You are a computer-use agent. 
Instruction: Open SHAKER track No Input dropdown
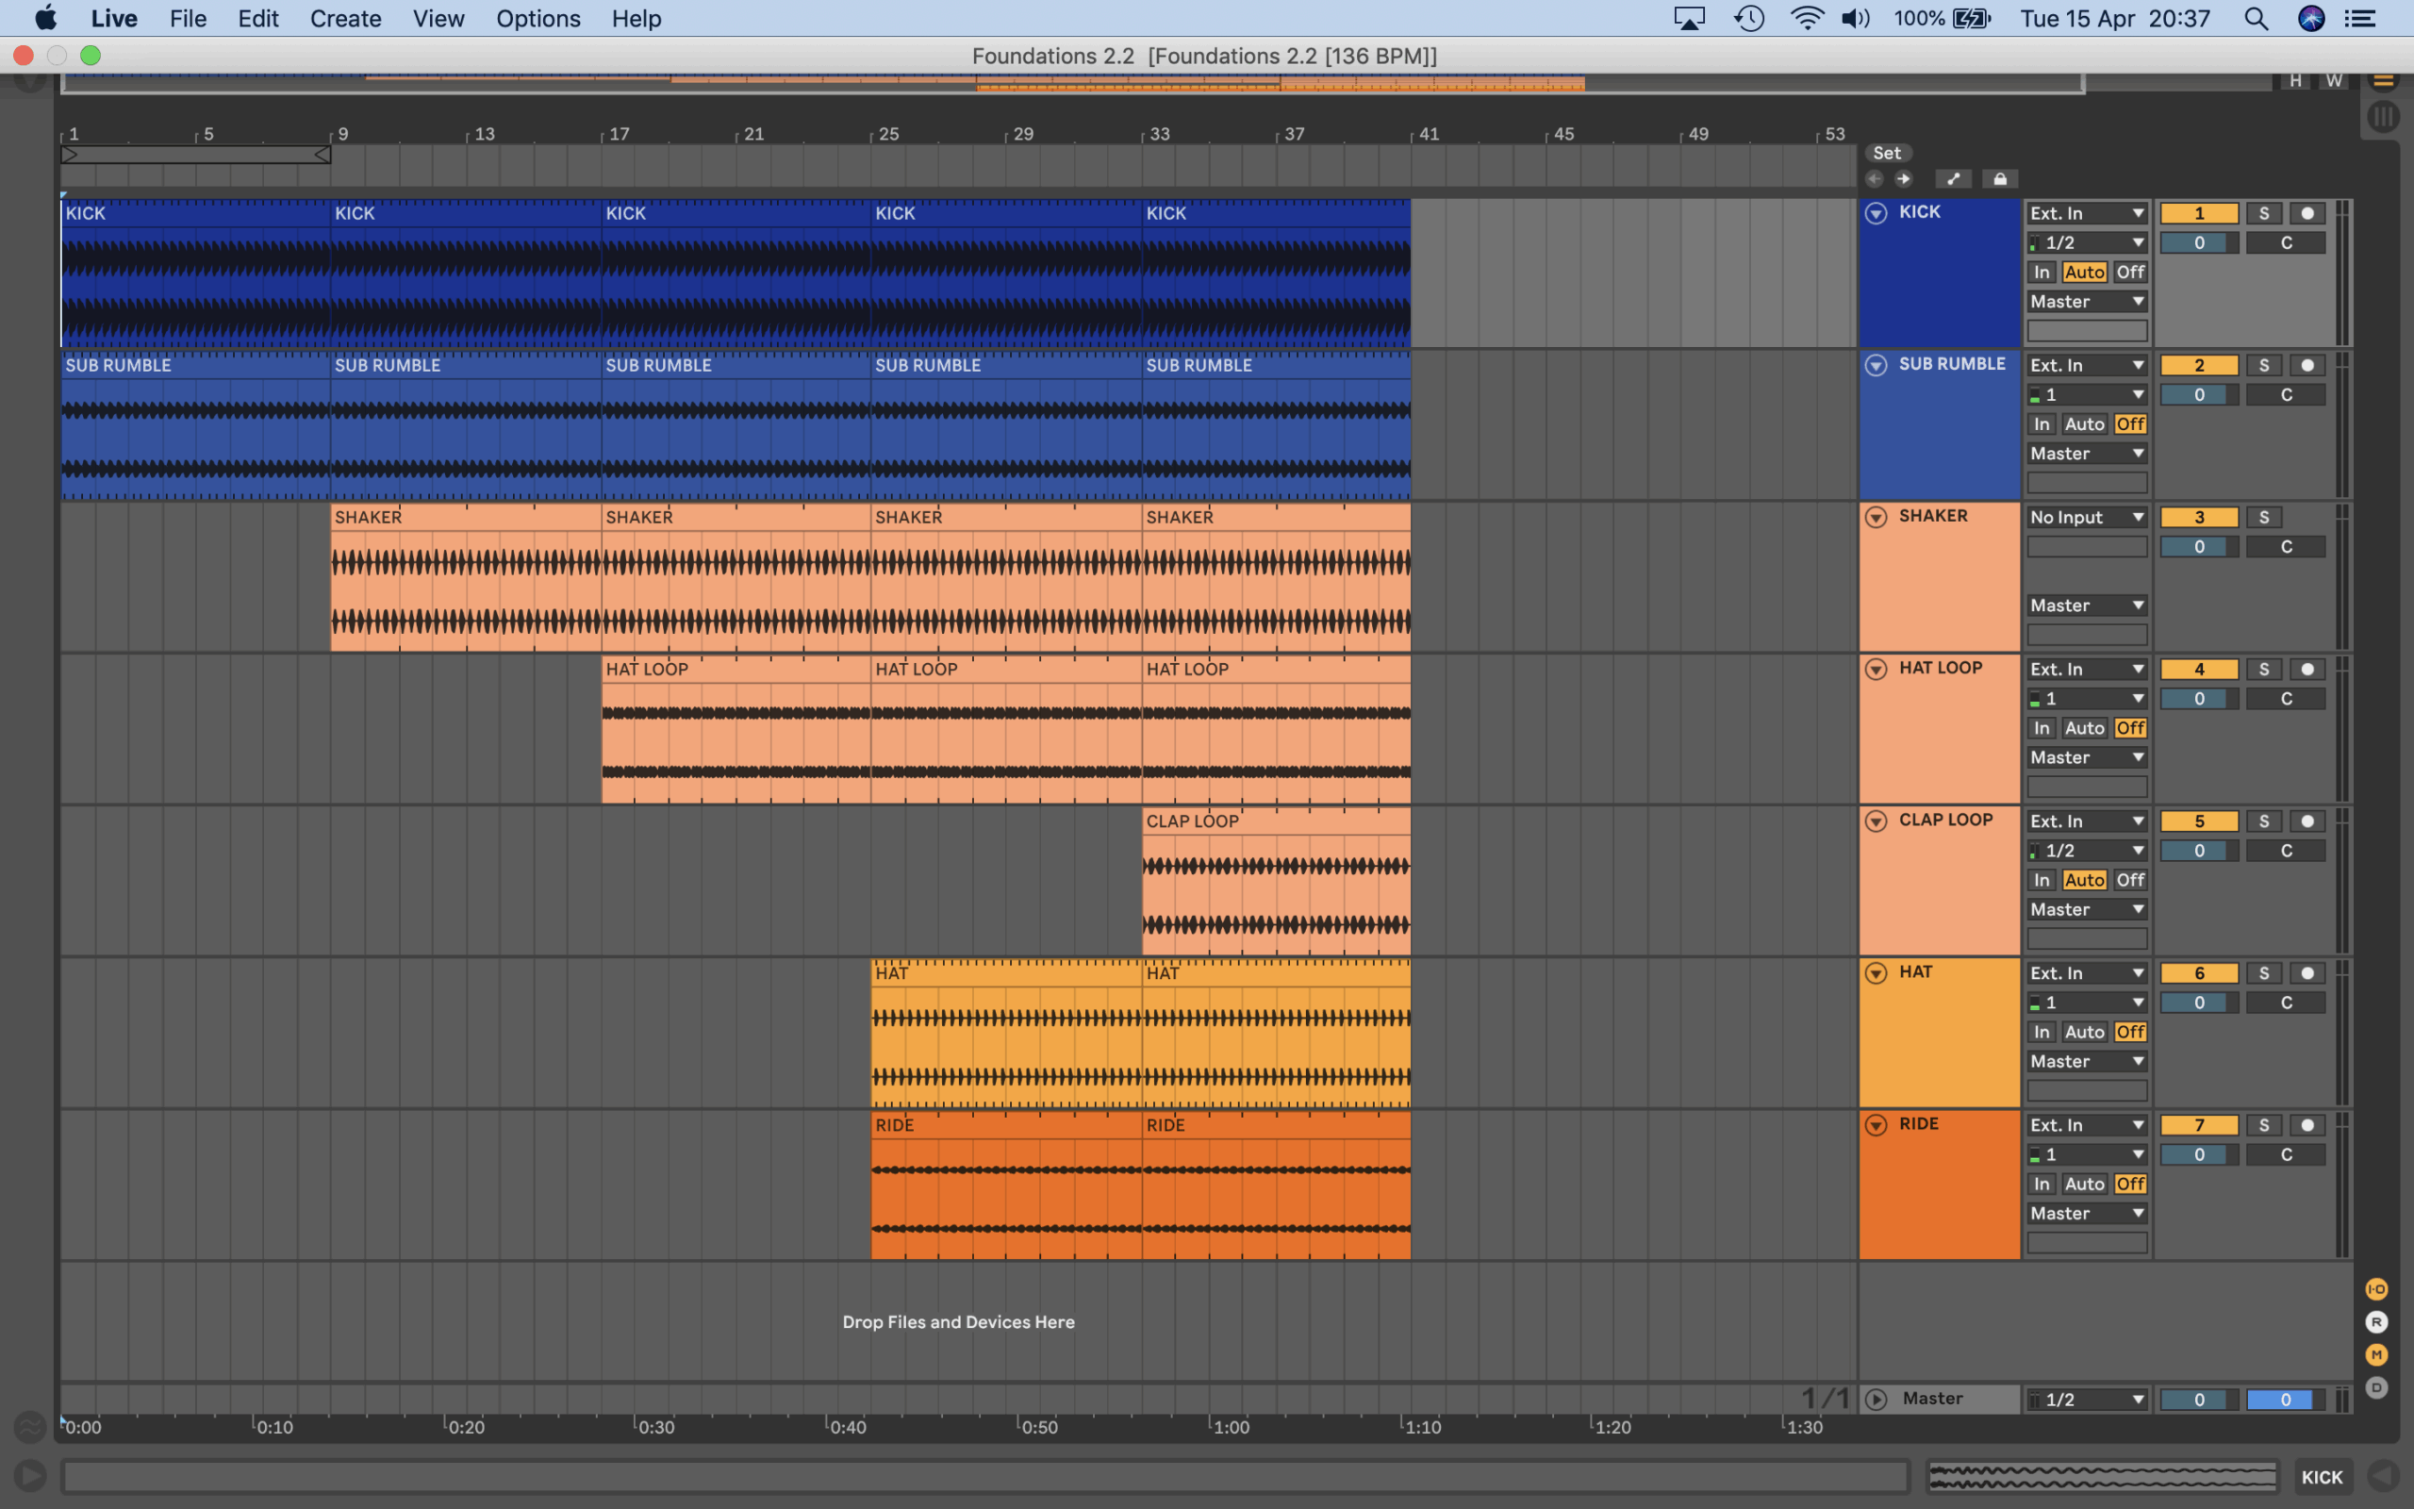[2086, 517]
